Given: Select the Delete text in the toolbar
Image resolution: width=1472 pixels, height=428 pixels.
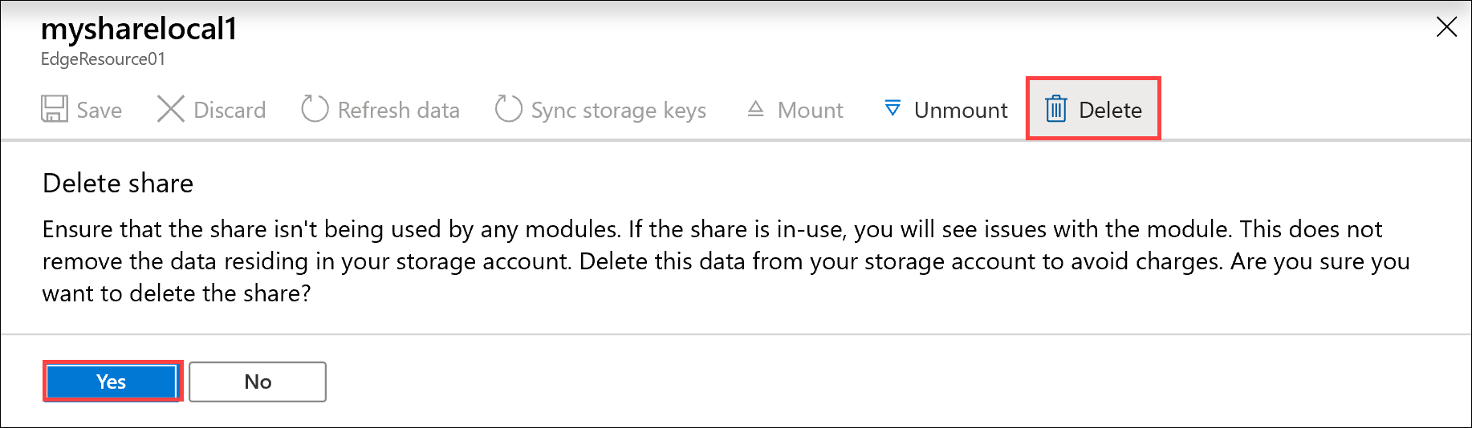Looking at the screenshot, I should click(1110, 110).
